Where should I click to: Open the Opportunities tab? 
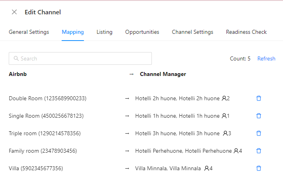(142, 32)
